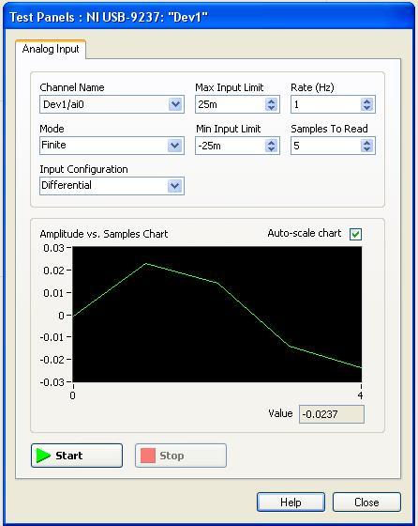Click the Start button label
This screenshot has width=418, height=526.
pyautogui.click(x=69, y=456)
